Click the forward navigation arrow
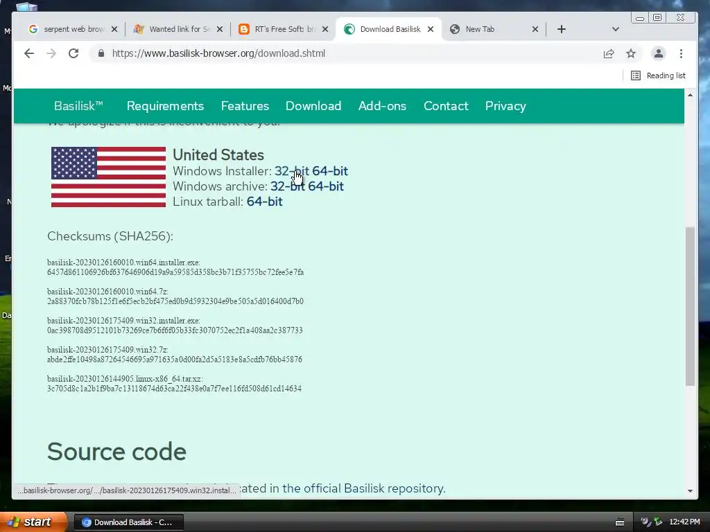The image size is (710, 532). point(51,53)
